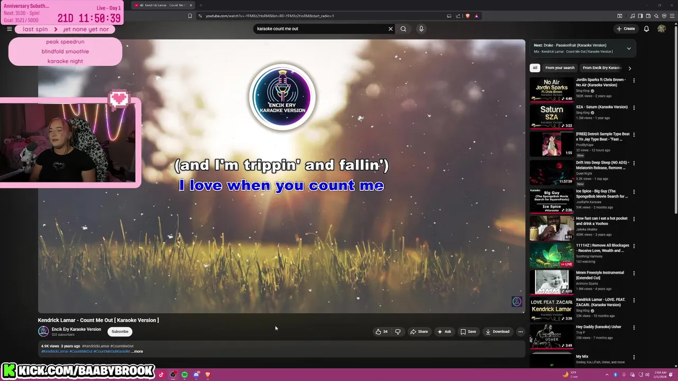This screenshot has height=381, width=678.
Task: Click the browser address bar URL
Action: coord(270,16)
